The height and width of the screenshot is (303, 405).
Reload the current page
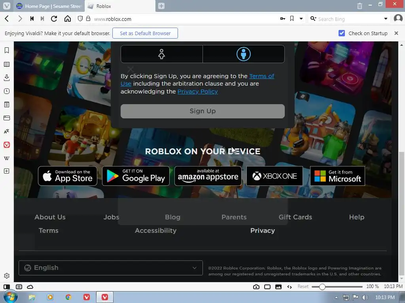point(54,19)
